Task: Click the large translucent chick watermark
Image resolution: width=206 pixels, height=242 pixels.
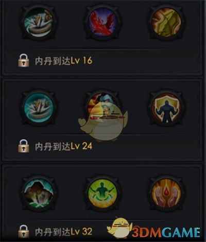Action: (x=103, y=121)
